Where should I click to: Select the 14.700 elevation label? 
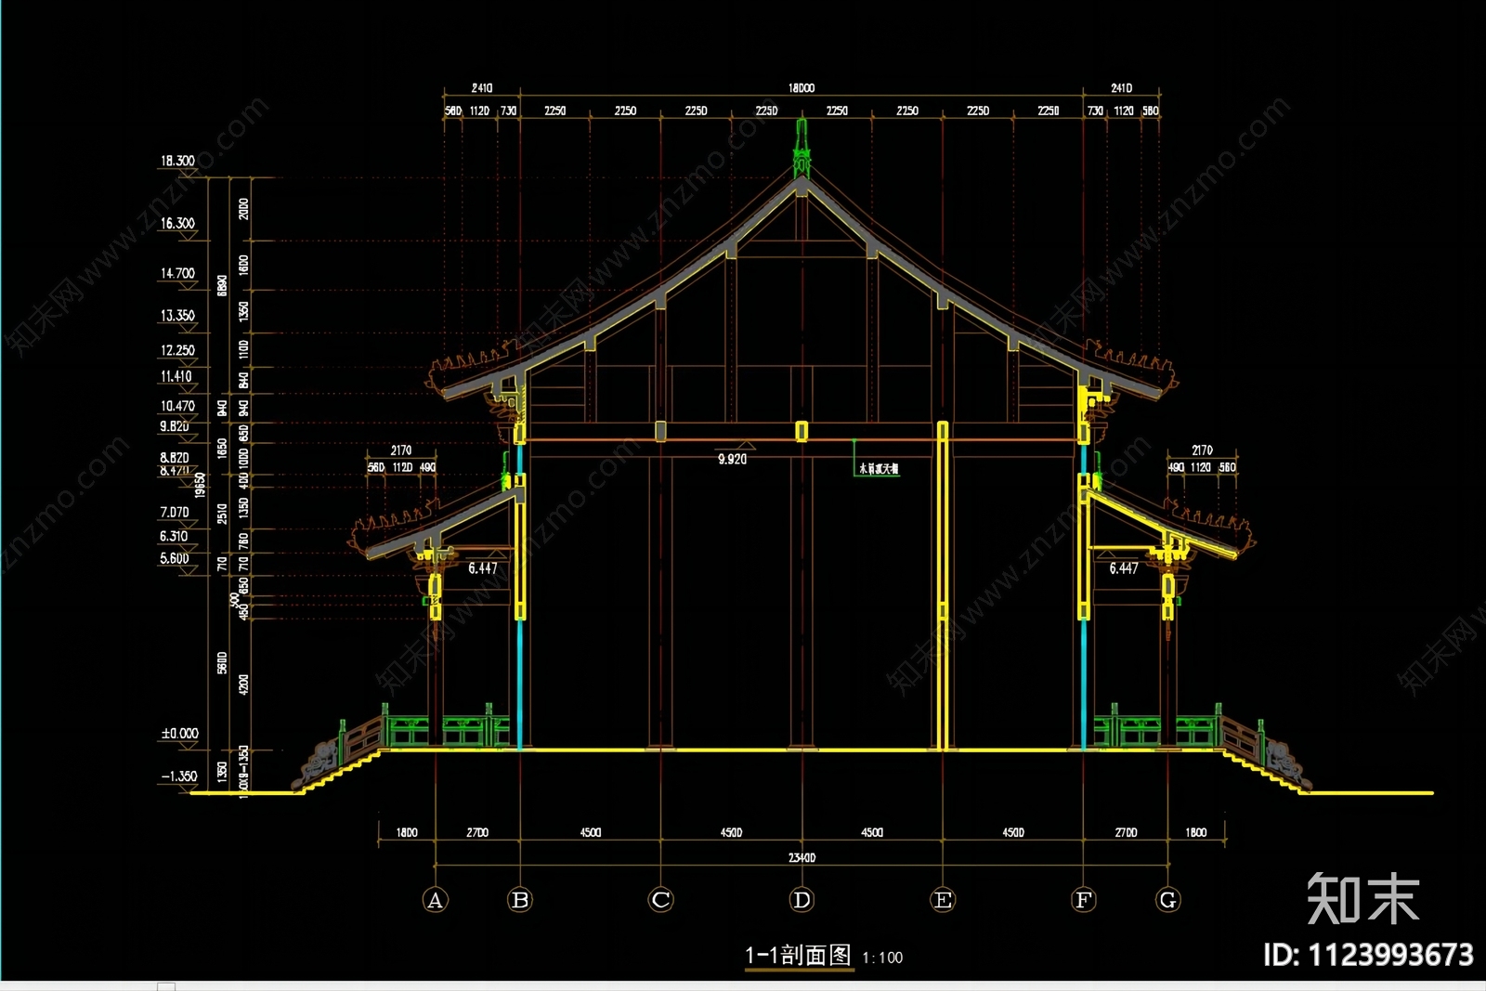(x=177, y=273)
